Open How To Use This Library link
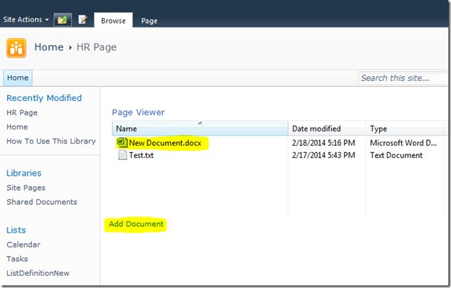 [51, 141]
